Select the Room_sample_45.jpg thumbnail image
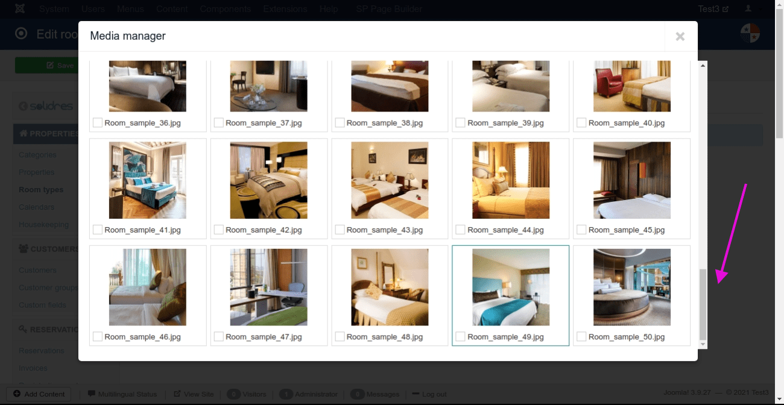Screen dimensions: 784x405 point(631,180)
